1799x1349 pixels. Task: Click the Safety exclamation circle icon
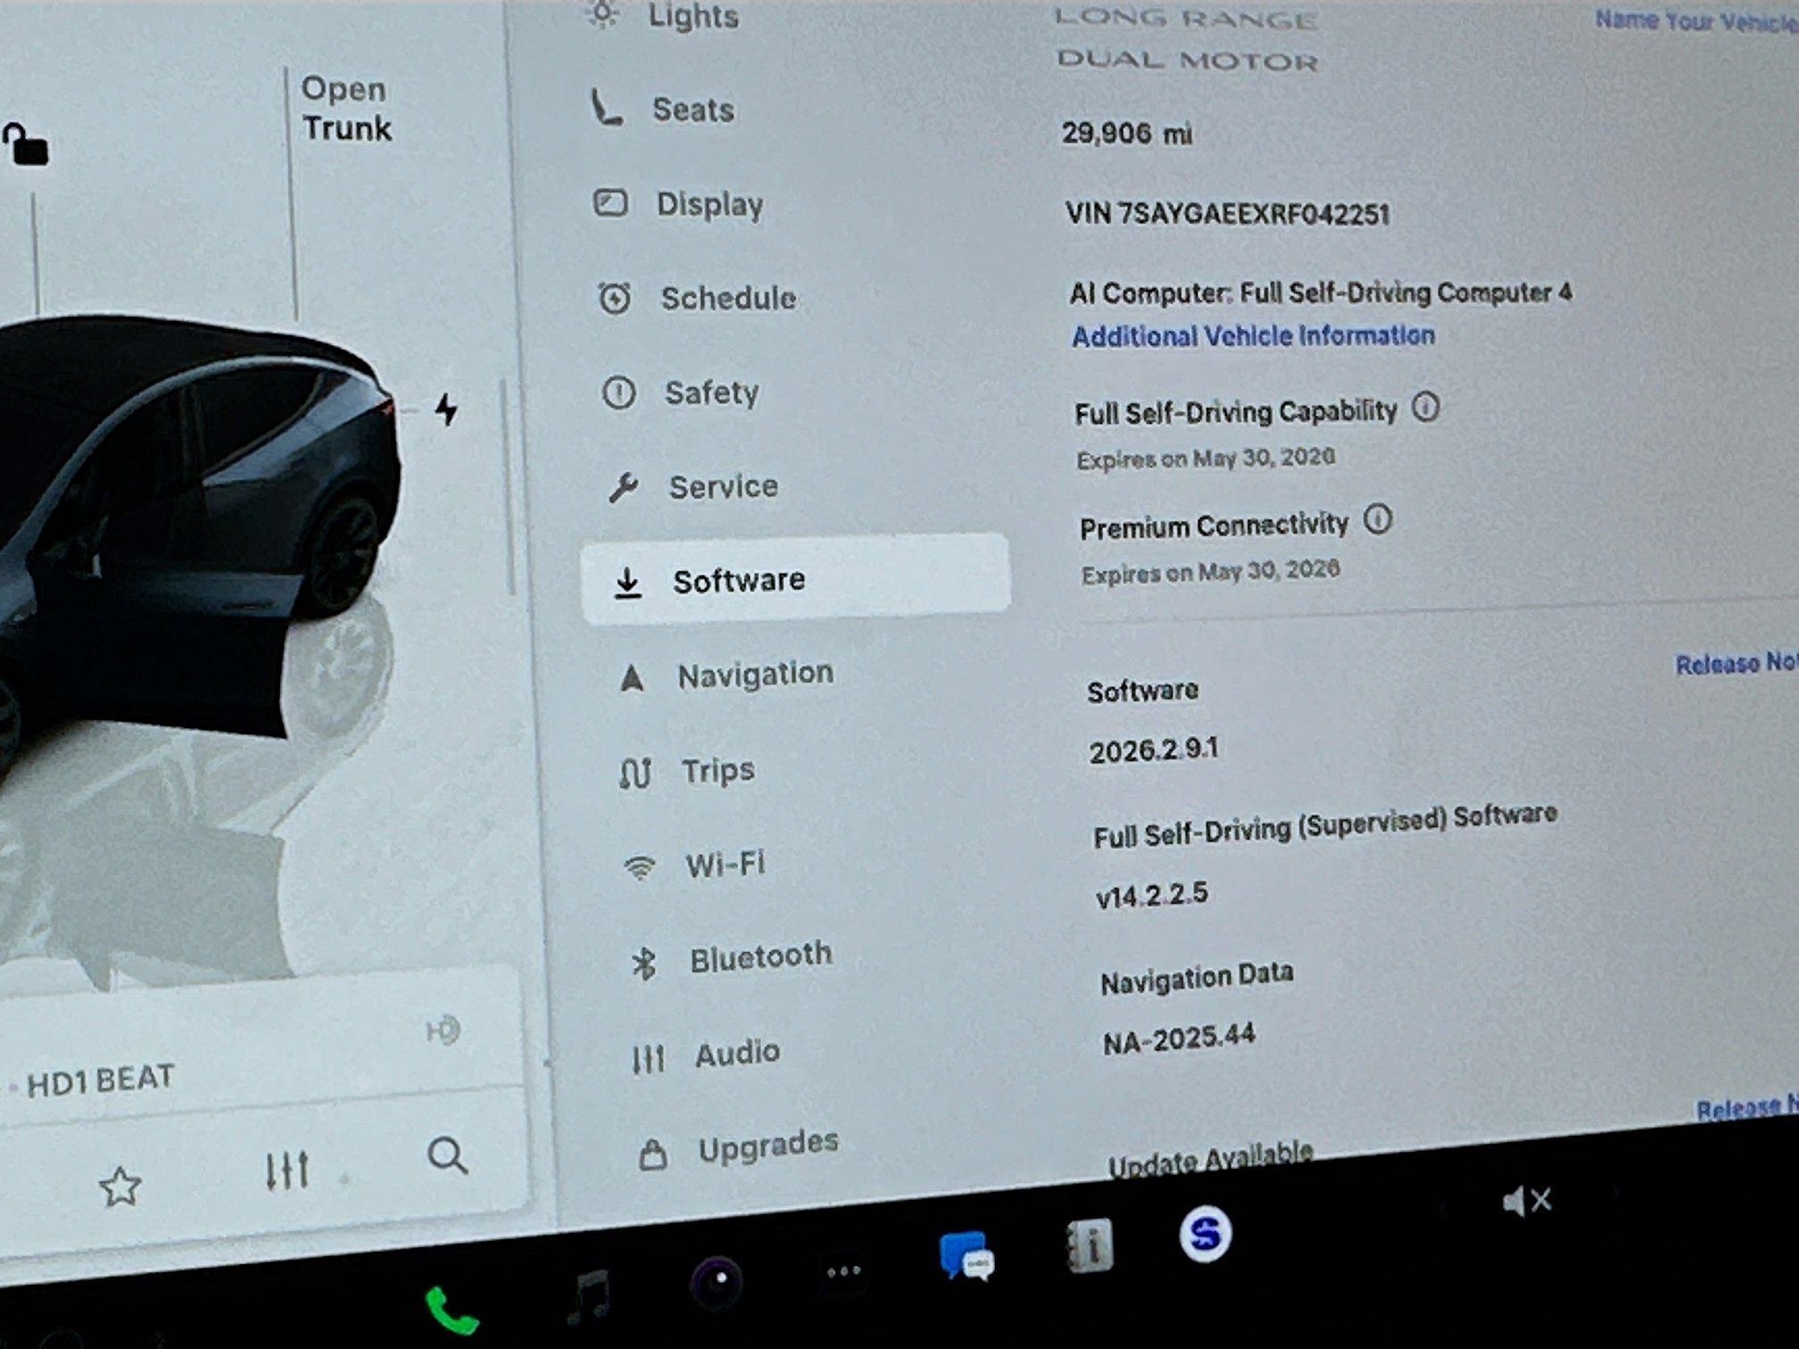(618, 393)
